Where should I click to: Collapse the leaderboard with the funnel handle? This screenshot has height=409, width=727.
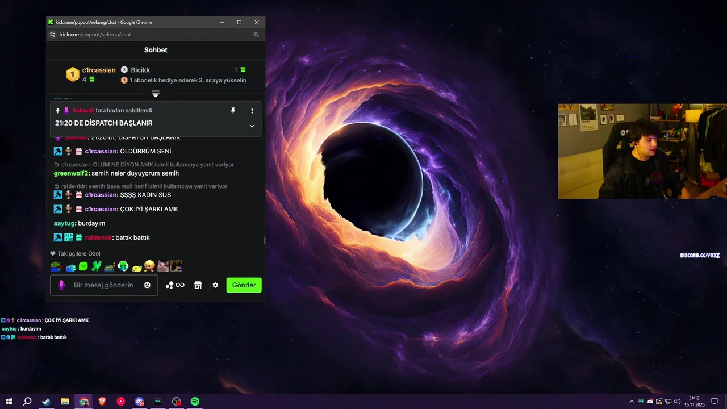point(156,94)
